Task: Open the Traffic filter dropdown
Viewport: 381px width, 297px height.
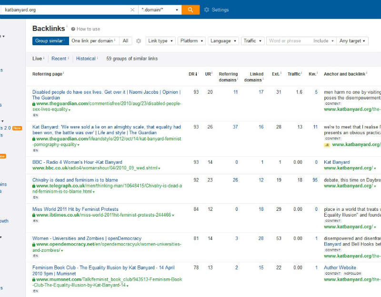Action: pyautogui.click(x=252, y=41)
